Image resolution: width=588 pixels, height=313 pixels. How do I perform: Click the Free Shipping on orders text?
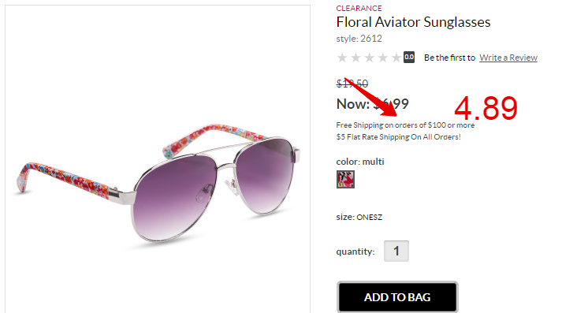click(x=405, y=125)
